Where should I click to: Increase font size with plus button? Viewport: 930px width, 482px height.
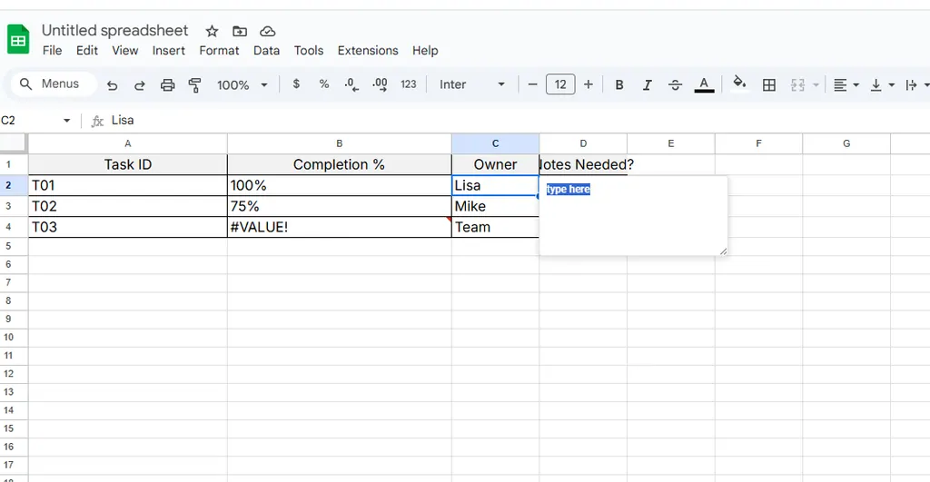click(589, 84)
